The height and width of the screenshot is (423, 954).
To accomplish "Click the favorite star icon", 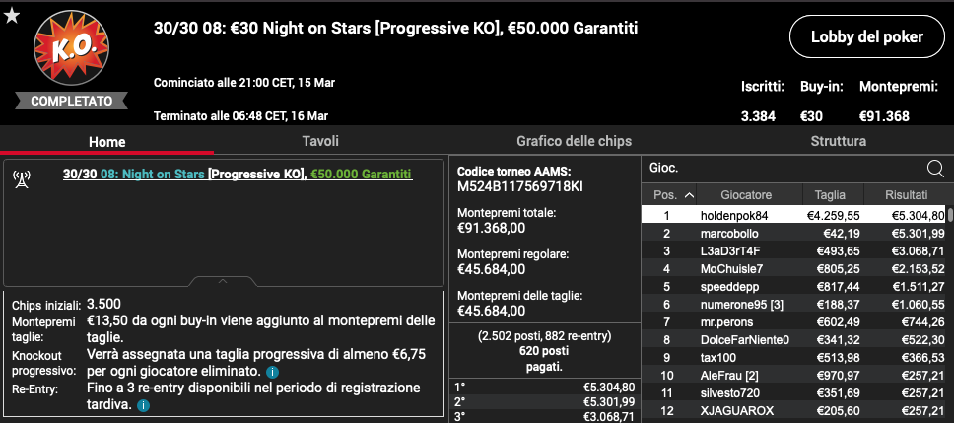I will tap(12, 17).
